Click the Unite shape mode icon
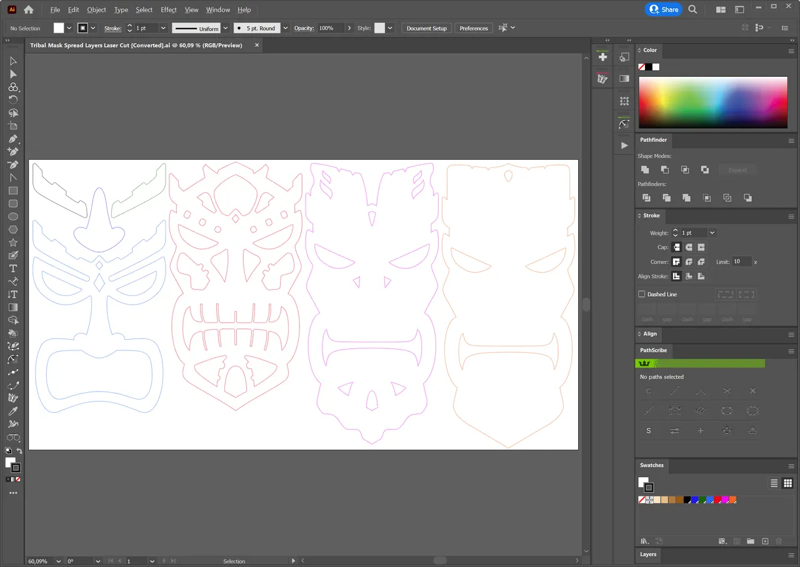 645,170
